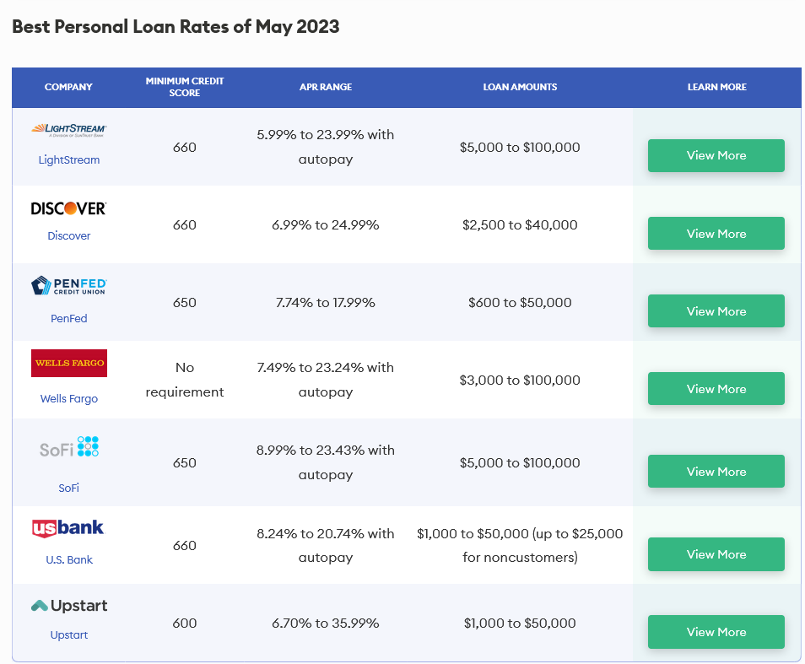Screen dimensions: 805x664
Task: Hit View More for Wells Fargo
Action: click(x=716, y=389)
